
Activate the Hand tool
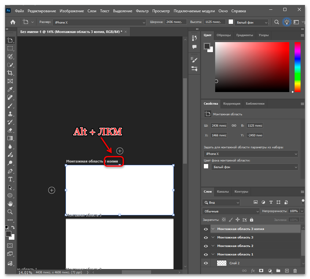10,204
